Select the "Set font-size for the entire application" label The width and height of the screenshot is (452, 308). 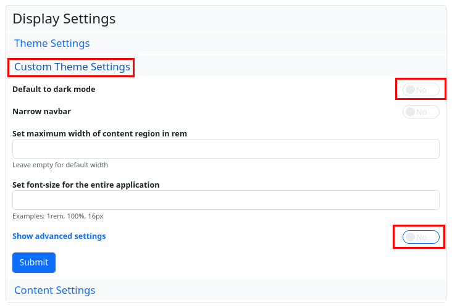pyautogui.click(x=86, y=185)
